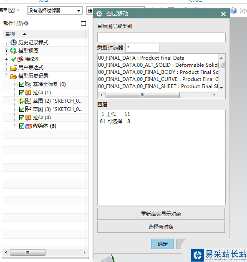Screen dimensions: 247x262
Task: Open the 菜单(M) menu dropdown
Action: pos(10,10)
